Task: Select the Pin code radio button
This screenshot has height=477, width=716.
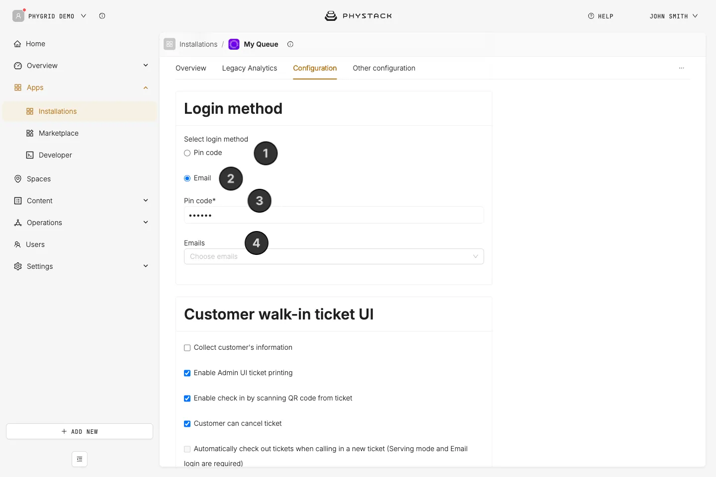Action: click(187, 153)
